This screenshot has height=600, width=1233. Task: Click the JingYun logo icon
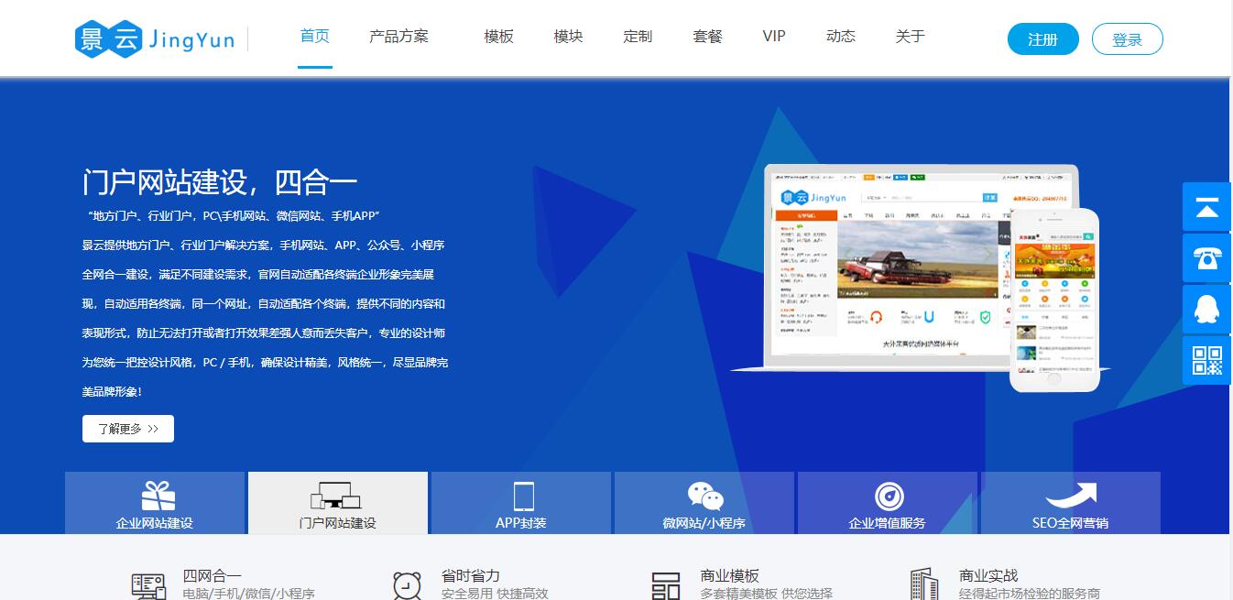[x=108, y=38]
